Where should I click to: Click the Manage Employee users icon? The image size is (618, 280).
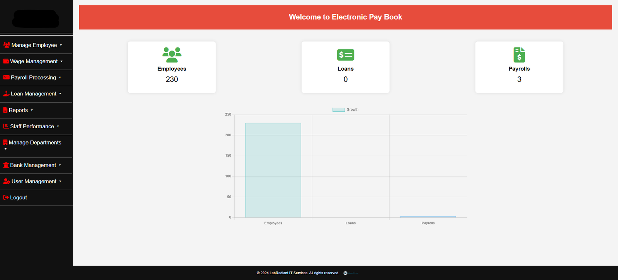(x=6, y=45)
